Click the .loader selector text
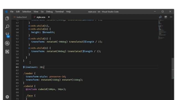The height and width of the screenshot is (100, 177). click(x=28, y=73)
